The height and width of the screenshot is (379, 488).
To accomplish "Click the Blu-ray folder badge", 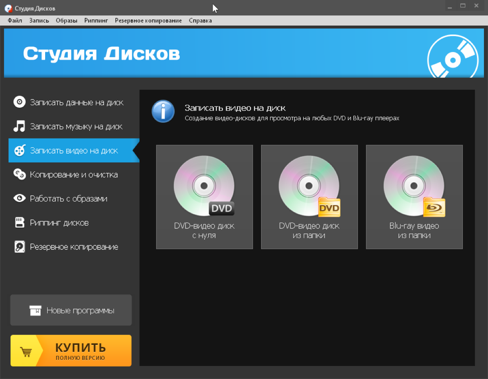I will pos(434,207).
